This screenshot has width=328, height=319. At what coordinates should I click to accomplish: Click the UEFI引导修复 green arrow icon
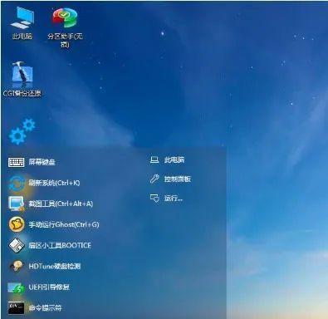16,287
